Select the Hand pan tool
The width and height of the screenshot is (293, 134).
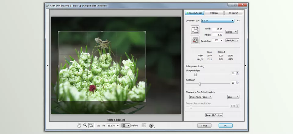(x=79, y=125)
